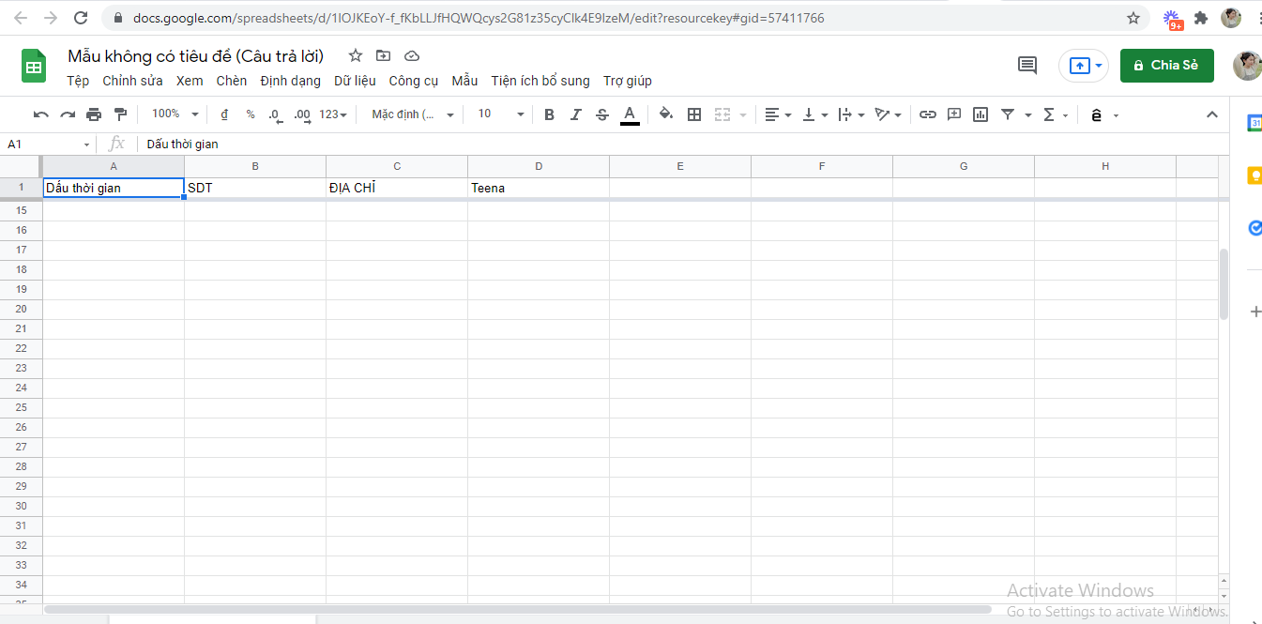Star this spreadsheet document
The image size is (1262, 624).
pos(356,55)
